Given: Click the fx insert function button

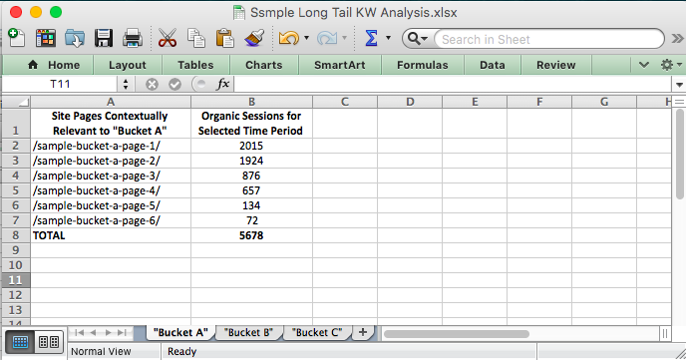Looking at the screenshot, I should click(222, 84).
